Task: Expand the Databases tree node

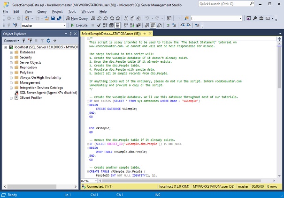Action: [11, 52]
